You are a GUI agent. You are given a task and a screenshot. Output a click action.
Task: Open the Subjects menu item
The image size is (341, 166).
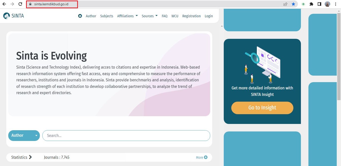[106, 16]
